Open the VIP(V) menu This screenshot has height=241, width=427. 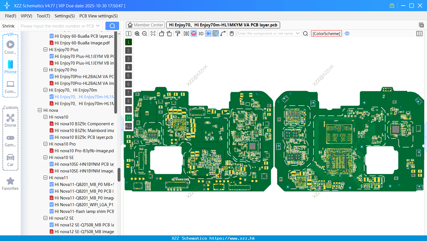pos(26,16)
